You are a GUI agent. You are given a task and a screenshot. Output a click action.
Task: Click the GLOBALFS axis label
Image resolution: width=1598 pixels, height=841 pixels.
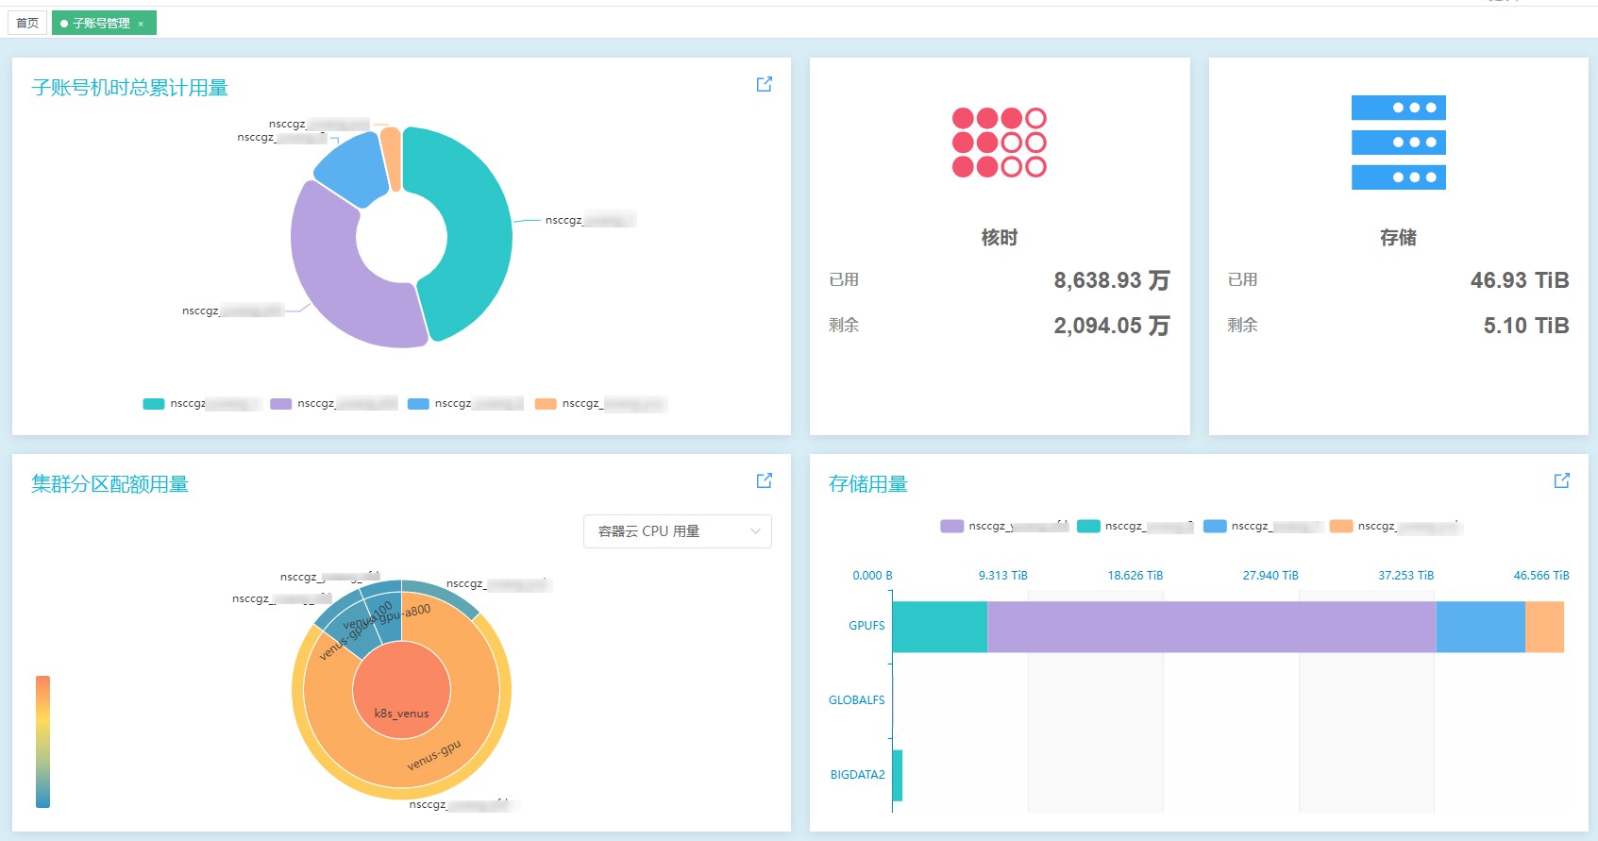856,700
